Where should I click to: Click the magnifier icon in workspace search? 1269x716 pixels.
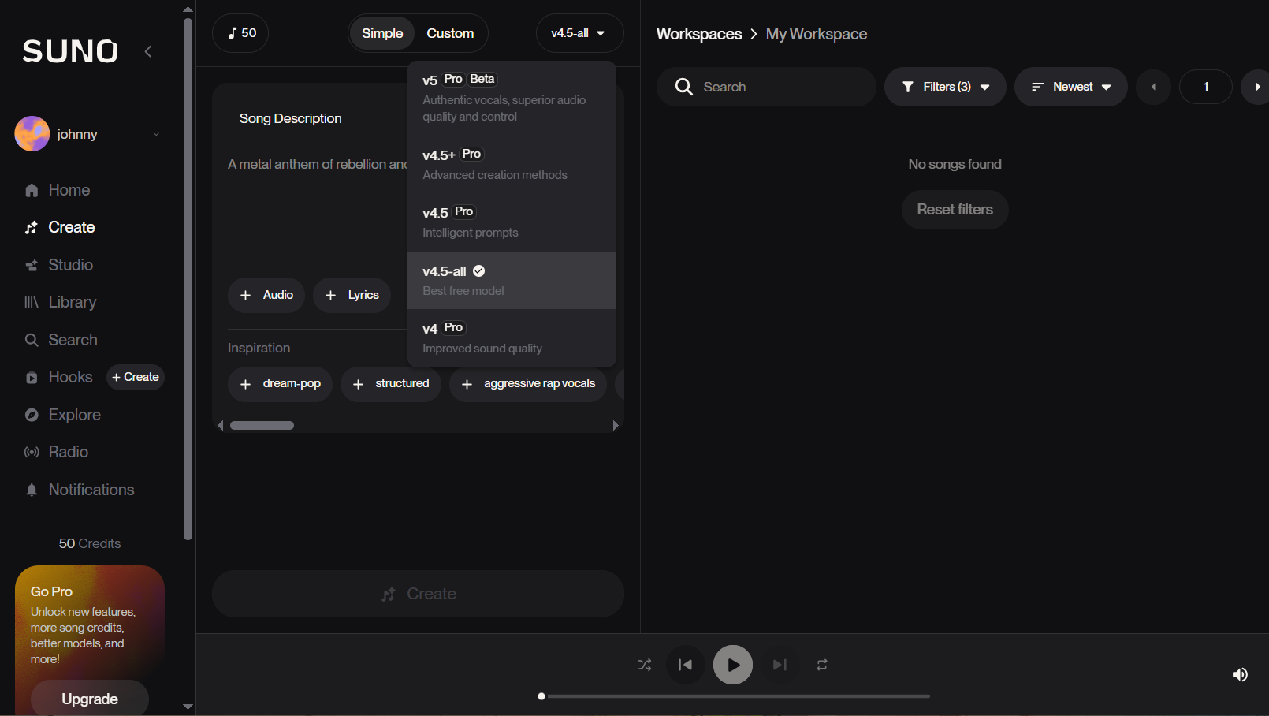pos(684,87)
